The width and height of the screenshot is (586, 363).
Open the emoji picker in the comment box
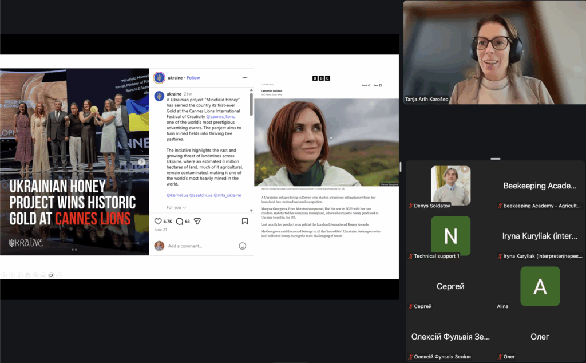pos(242,246)
